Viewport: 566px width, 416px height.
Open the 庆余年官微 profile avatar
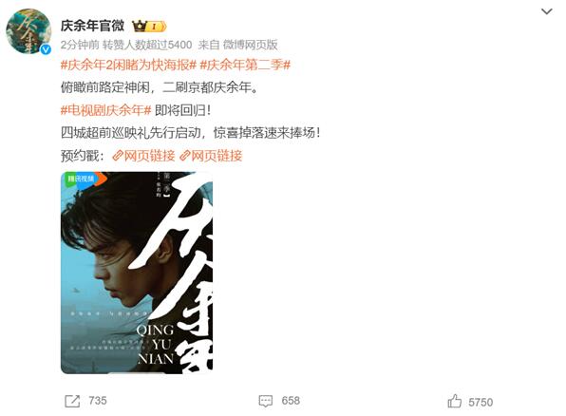28,31
